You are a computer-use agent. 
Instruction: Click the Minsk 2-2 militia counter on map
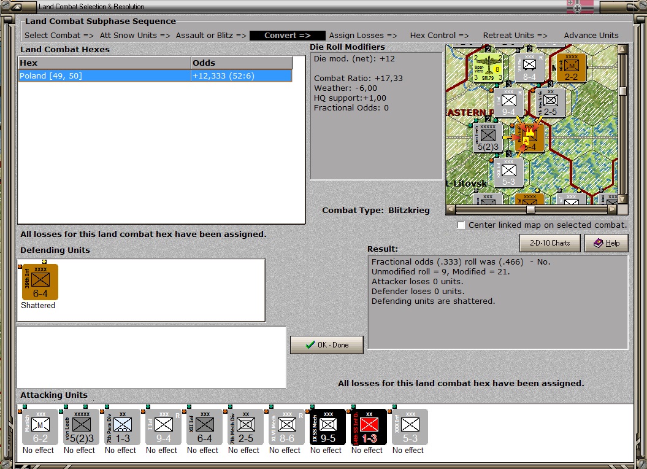pyautogui.click(x=571, y=68)
